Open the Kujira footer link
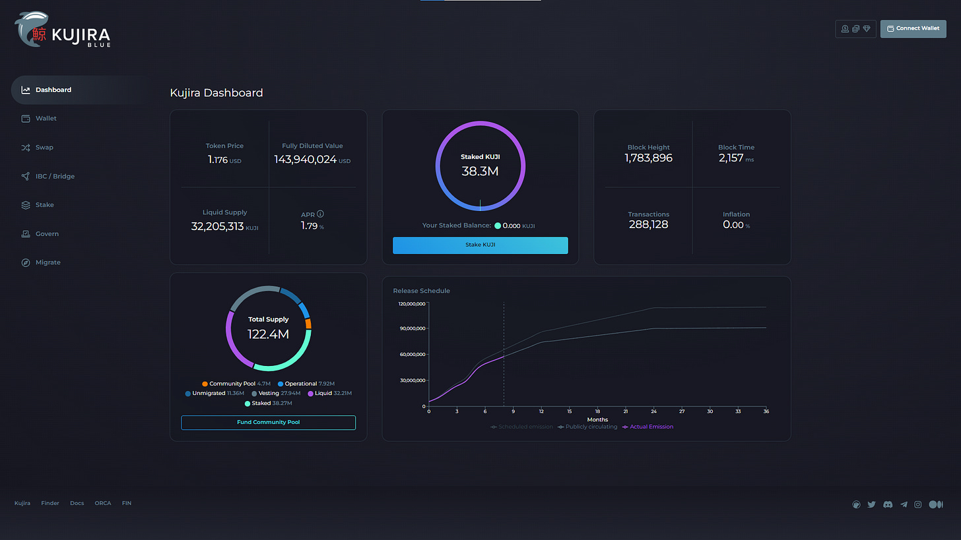Image resolution: width=961 pixels, height=540 pixels. pos(22,503)
